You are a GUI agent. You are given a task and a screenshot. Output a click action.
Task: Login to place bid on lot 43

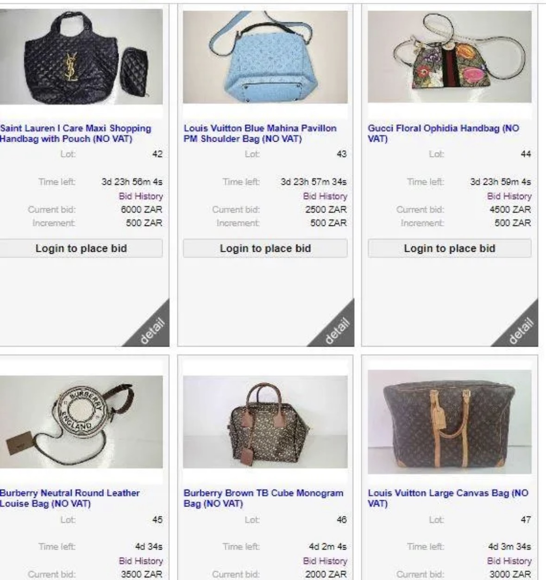tap(265, 248)
